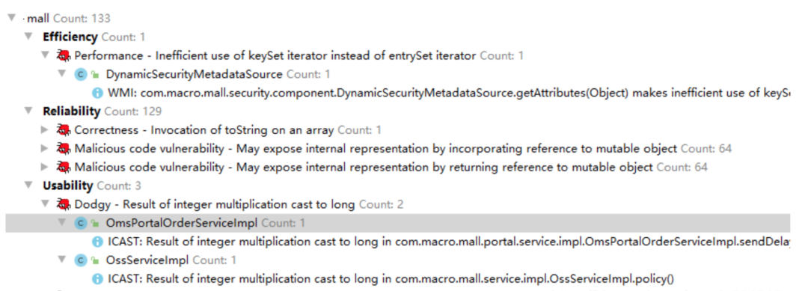Screen dimensions: 808x291
Task: Click bug icon next to Correctness toString entry
Action: (x=64, y=130)
